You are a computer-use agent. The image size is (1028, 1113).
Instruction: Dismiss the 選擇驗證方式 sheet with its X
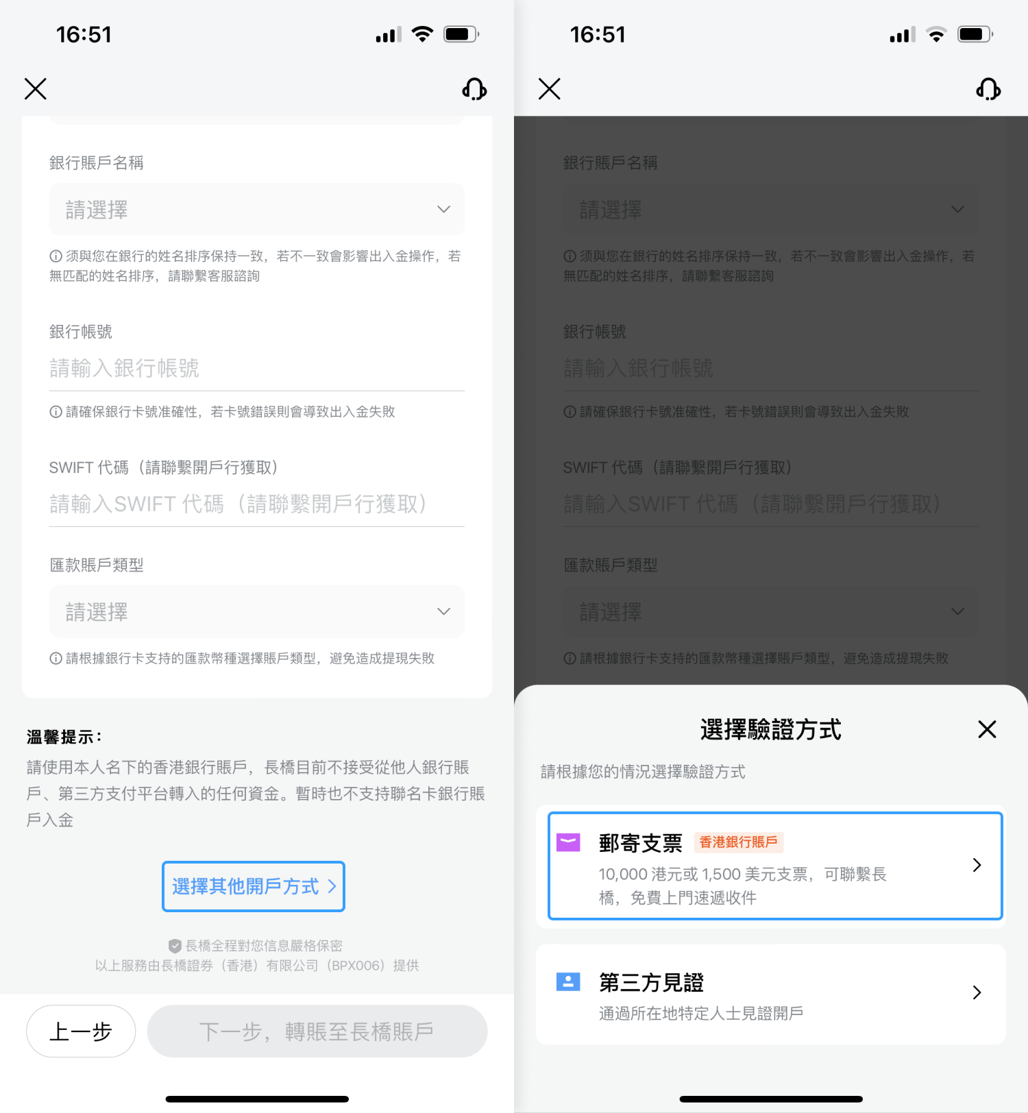[x=987, y=729]
